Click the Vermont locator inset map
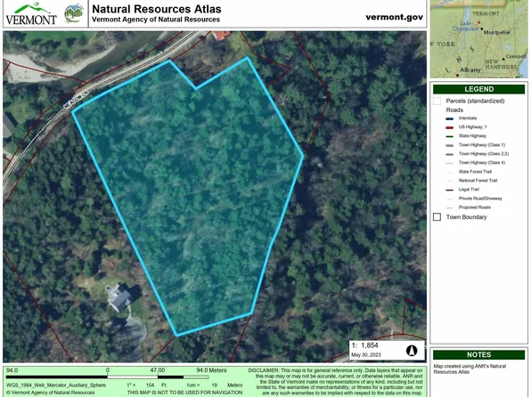531x397 pixels. point(478,39)
